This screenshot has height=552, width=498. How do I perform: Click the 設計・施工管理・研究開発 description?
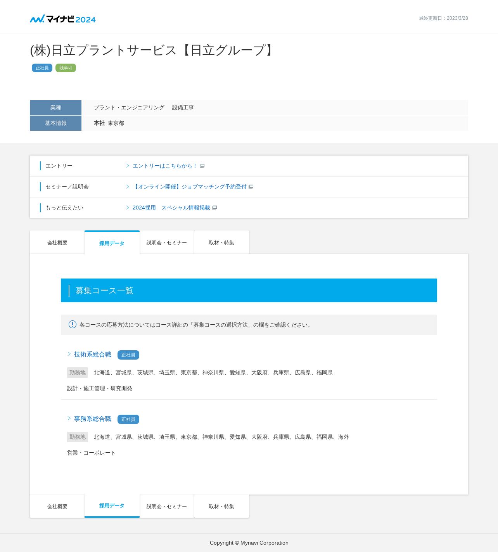click(x=100, y=388)
